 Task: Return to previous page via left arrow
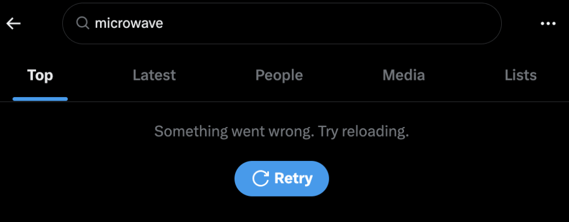click(13, 23)
